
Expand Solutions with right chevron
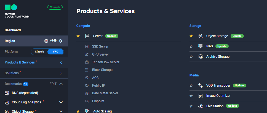pos(61,73)
